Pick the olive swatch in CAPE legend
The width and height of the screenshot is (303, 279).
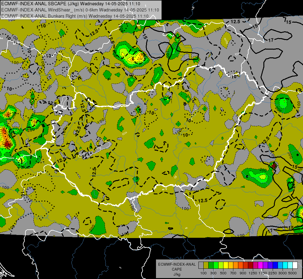coord(206,265)
